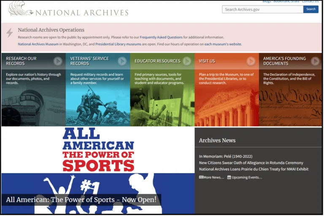Image resolution: width=324 pixels, height=216 pixels.
Task: Click the Search Archives.gov input field
Action: click(x=263, y=10)
